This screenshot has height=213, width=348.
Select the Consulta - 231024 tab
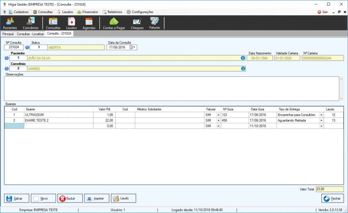pos(59,34)
